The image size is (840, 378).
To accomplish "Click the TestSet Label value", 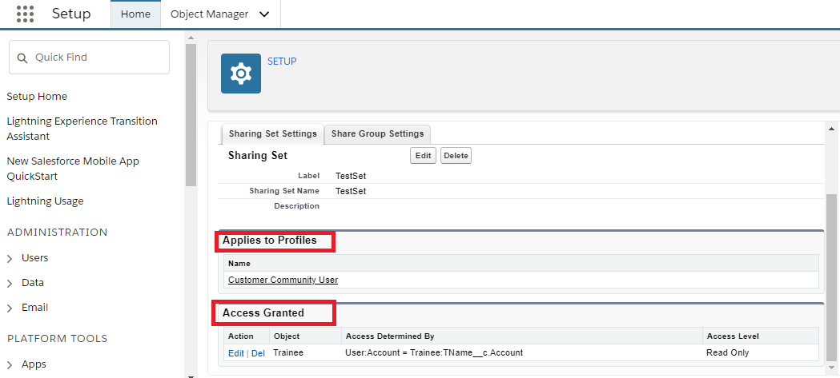I will click(x=351, y=176).
